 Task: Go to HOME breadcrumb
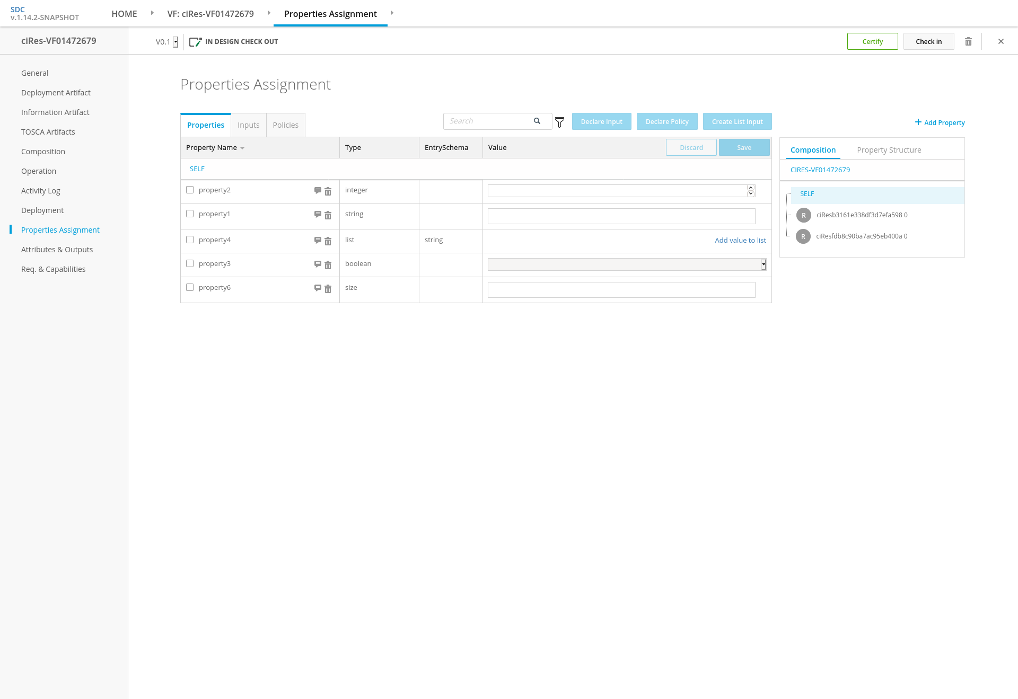[x=124, y=14]
